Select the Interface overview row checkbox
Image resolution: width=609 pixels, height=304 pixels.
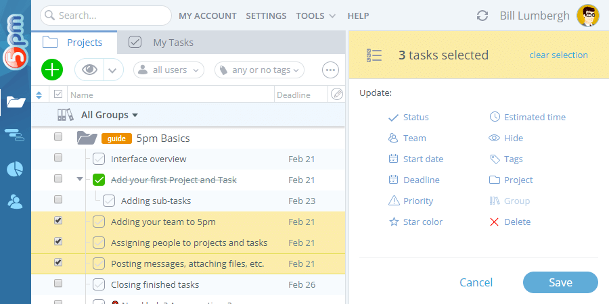click(58, 157)
